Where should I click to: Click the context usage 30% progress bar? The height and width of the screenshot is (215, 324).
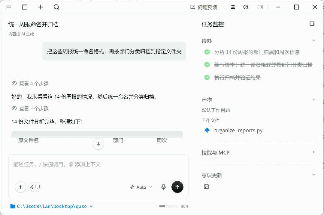(169, 206)
